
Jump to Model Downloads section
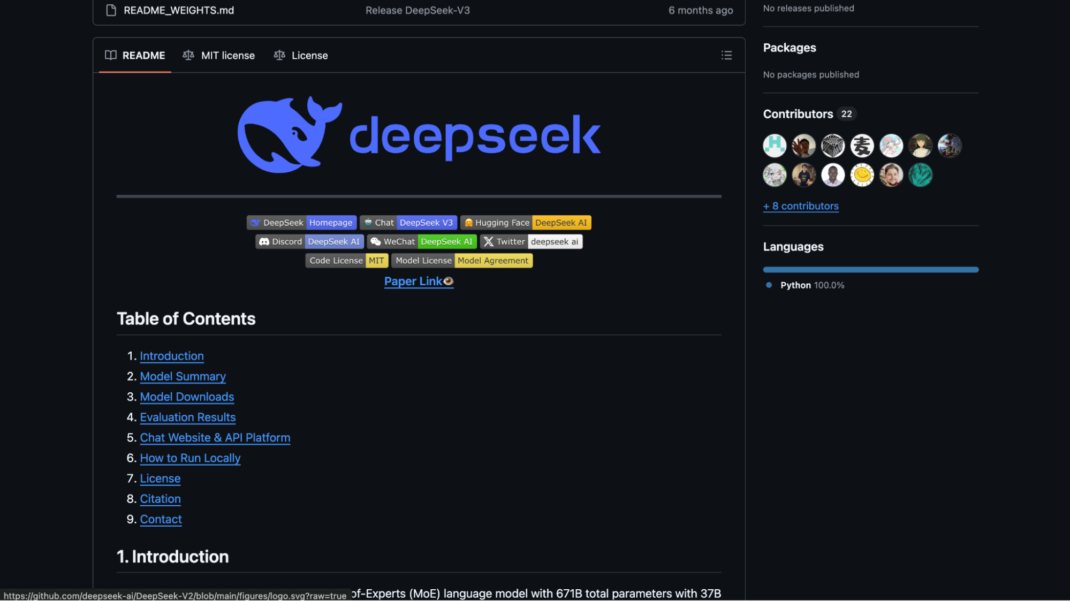(x=187, y=397)
